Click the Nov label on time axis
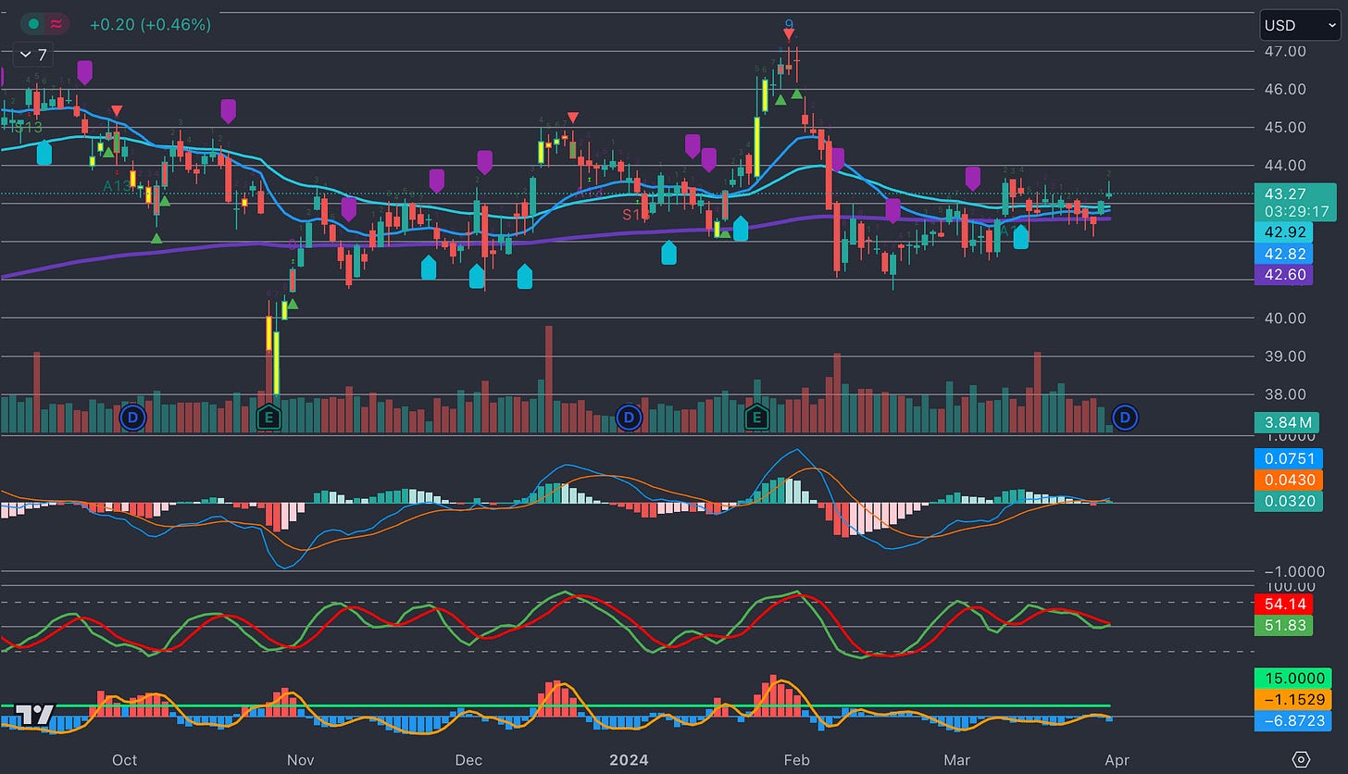 coord(300,760)
